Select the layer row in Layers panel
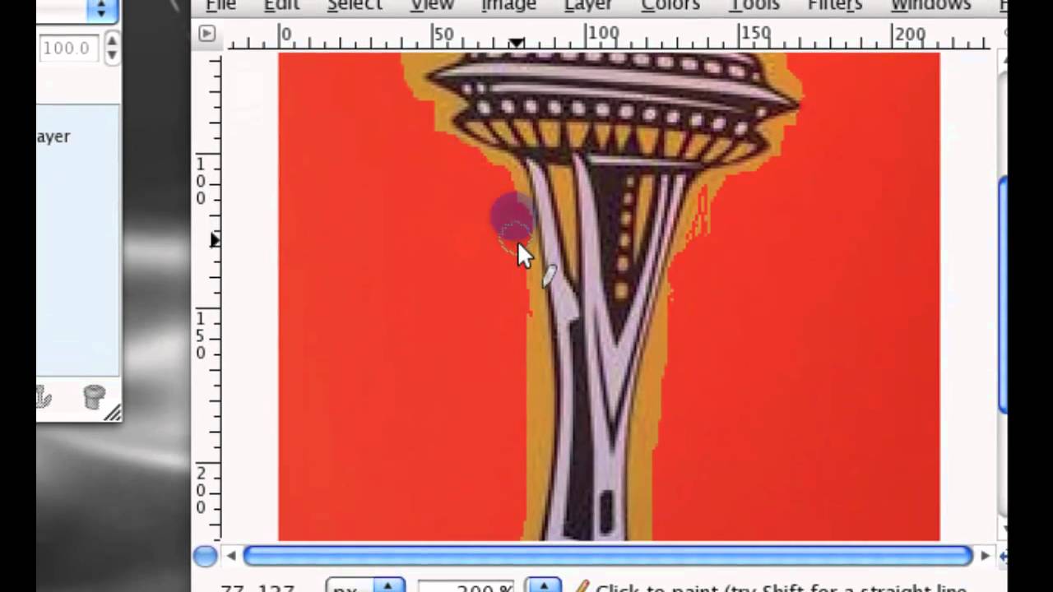The image size is (1053, 592). click(x=77, y=136)
